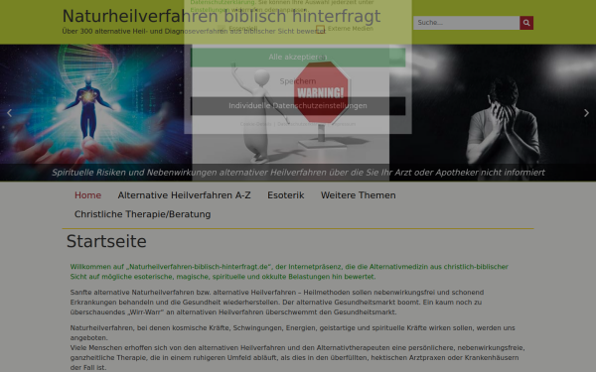Accept all cookies with Alle akzeptieren
596x372 pixels.
tap(298, 57)
